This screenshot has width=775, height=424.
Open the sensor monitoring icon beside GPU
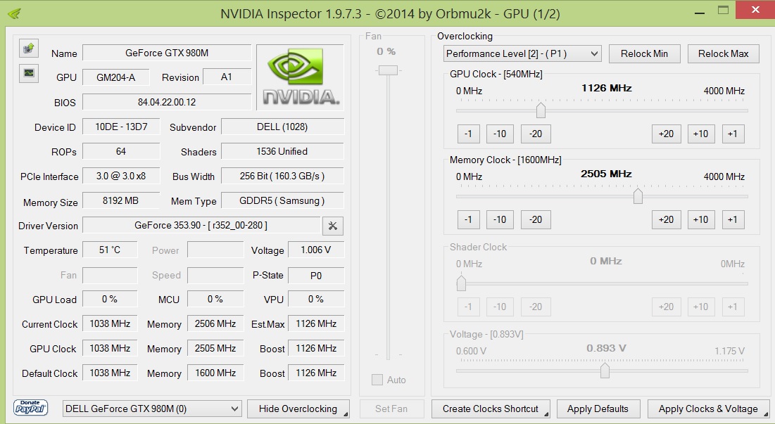point(29,73)
